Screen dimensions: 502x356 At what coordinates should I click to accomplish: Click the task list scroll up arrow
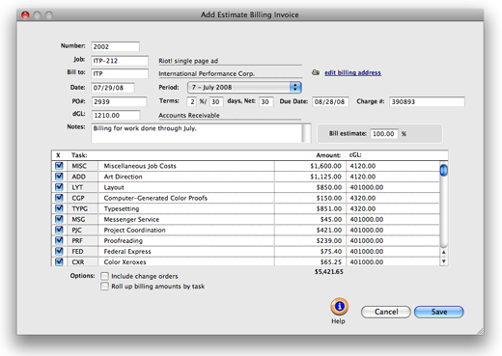tap(444, 252)
